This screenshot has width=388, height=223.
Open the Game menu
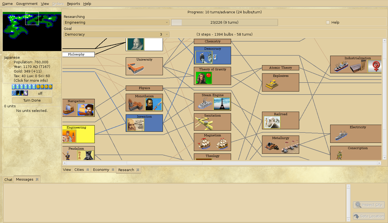[8, 4]
